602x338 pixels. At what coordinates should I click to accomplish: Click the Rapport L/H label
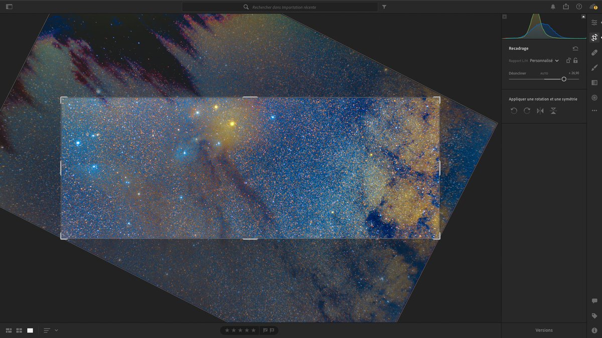coord(518,61)
